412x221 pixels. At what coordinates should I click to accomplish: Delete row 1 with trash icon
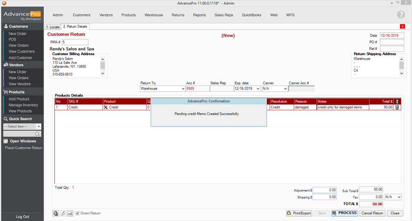[397, 108]
